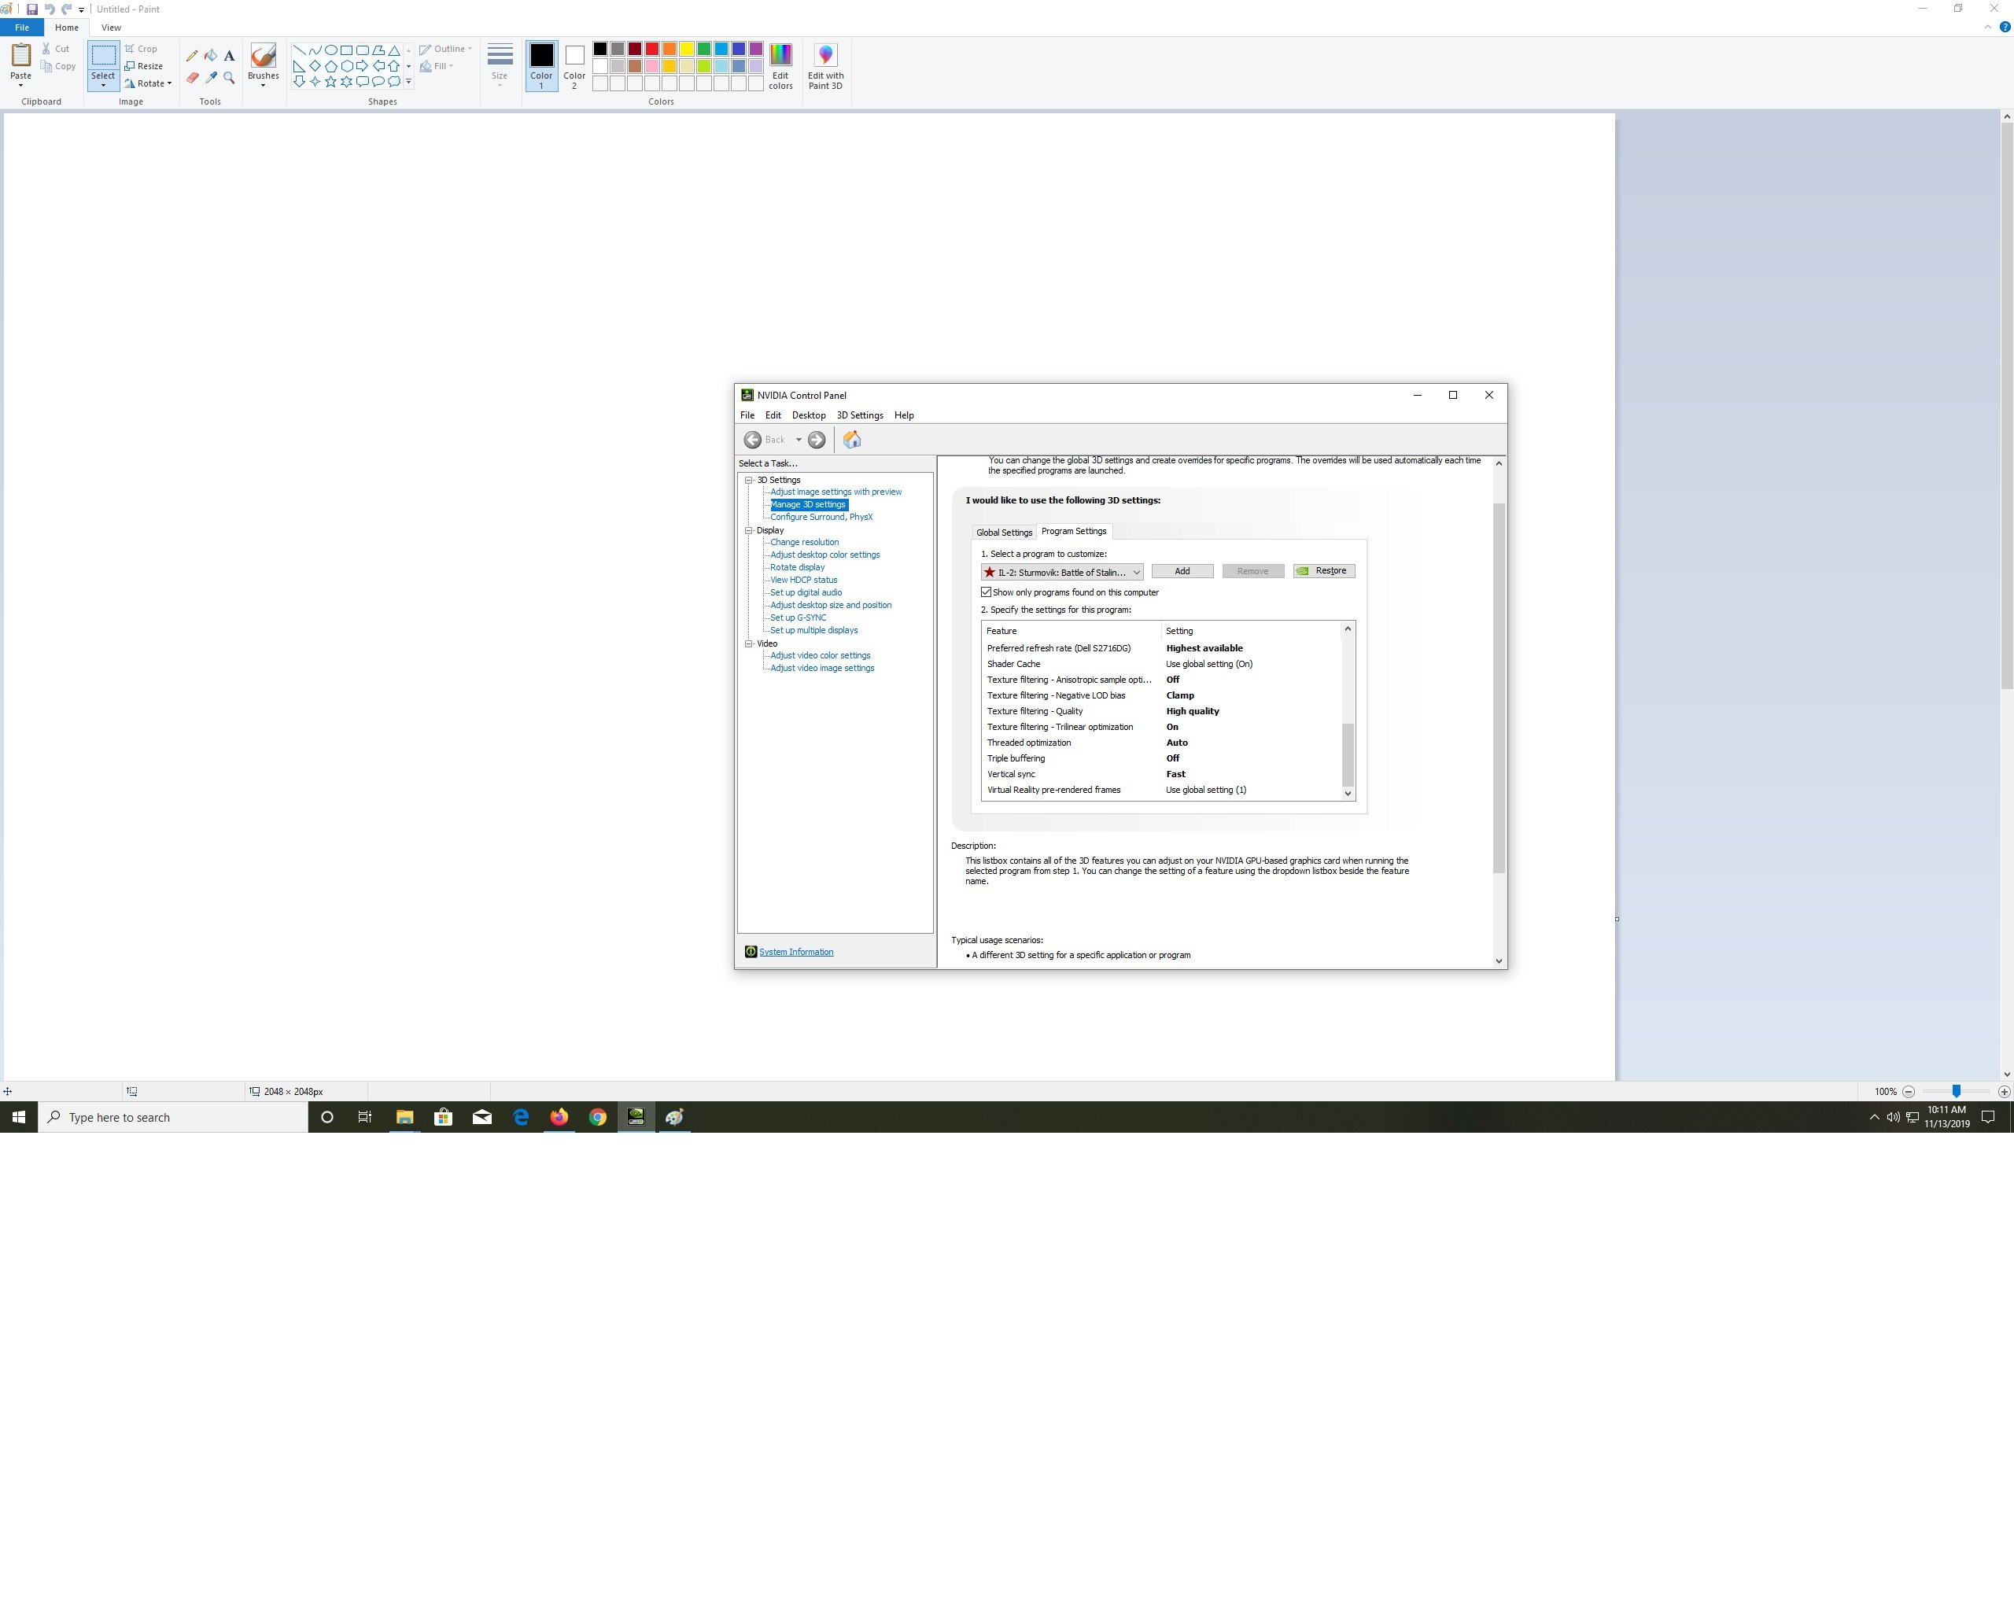Select Set up G-SYNC task

[798, 617]
